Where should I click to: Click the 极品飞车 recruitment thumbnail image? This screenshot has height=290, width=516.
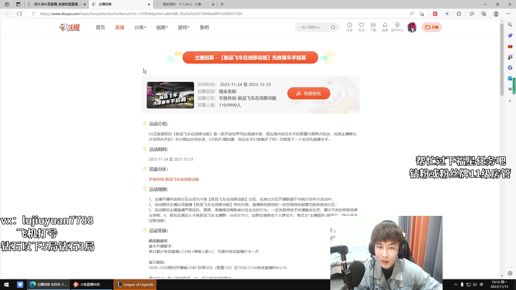(x=170, y=95)
